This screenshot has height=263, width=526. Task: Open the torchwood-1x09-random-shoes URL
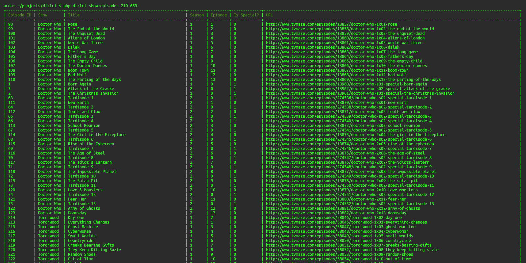[x=340, y=254]
